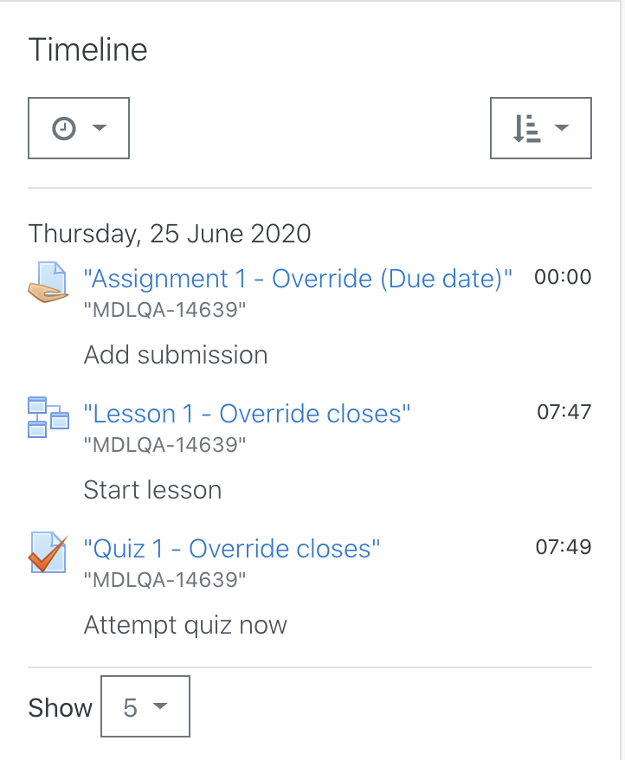Click the Attempt quiz now action

coord(185,625)
